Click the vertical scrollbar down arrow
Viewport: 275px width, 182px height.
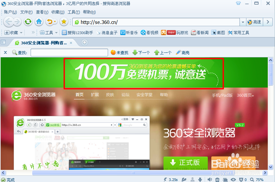coord(270,167)
